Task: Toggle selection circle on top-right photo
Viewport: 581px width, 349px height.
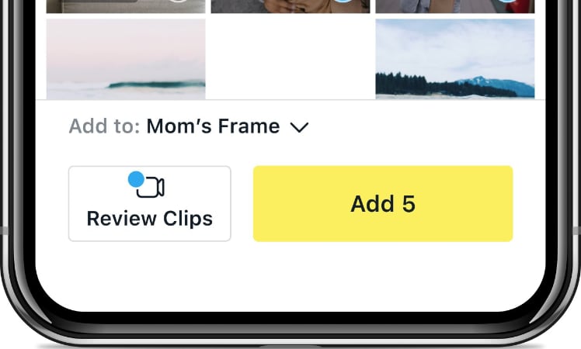Action: tap(507, 2)
